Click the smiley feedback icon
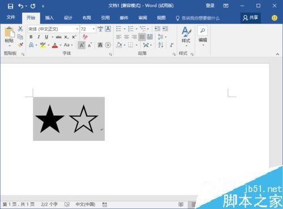Image resolution: width=283 pixels, height=209 pixels. click(275, 18)
